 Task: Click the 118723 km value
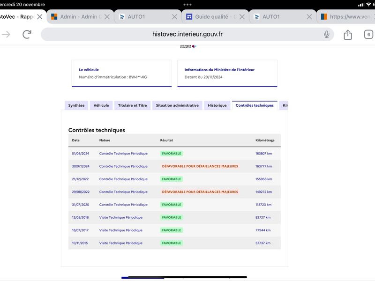pyautogui.click(x=263, y=205)
